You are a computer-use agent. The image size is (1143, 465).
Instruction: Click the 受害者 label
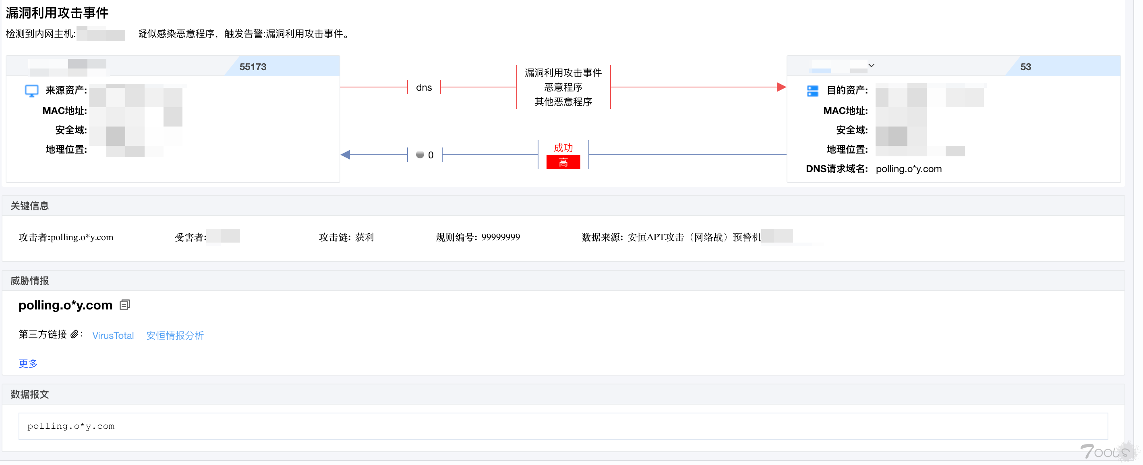[x=190, y=237]
